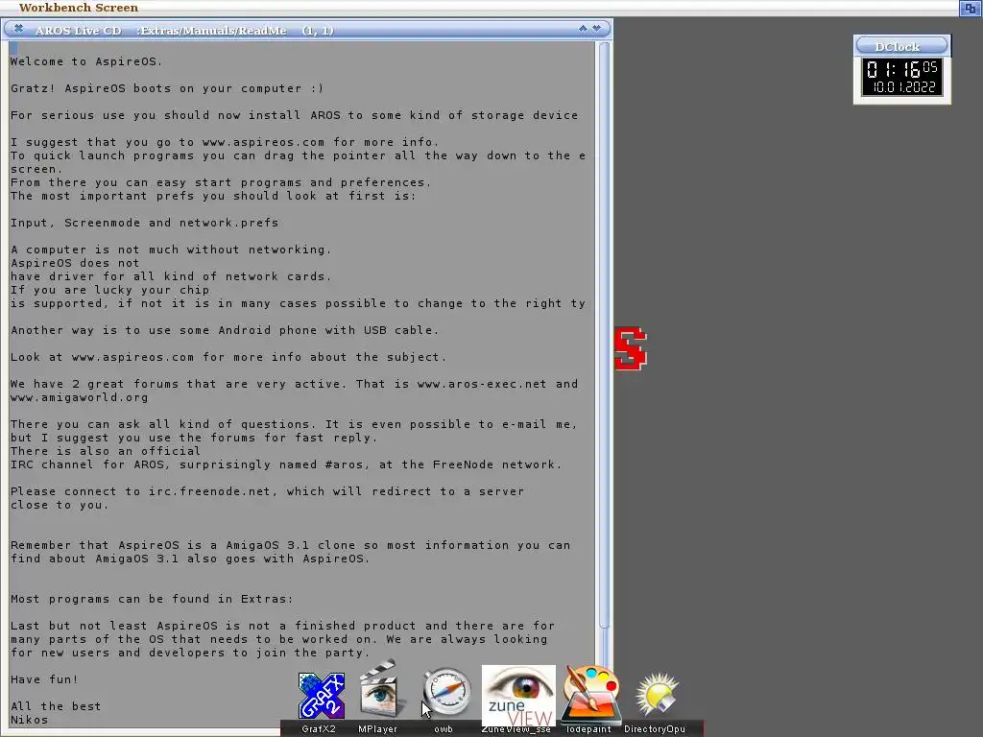Click the ReadMe window title bar
Viewport: 983px width, 737px height.
[x=306, y=30]
